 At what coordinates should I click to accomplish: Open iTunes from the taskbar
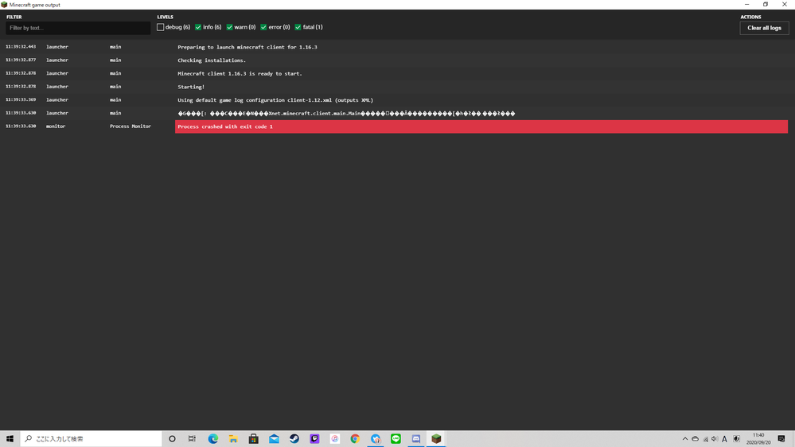coord(334,439)
